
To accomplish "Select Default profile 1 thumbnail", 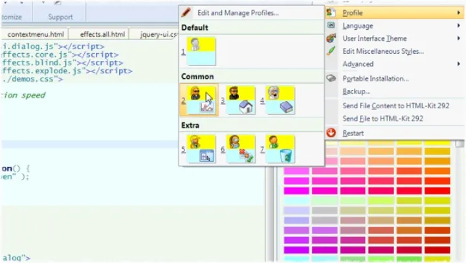I will click(x=201, y=51).
